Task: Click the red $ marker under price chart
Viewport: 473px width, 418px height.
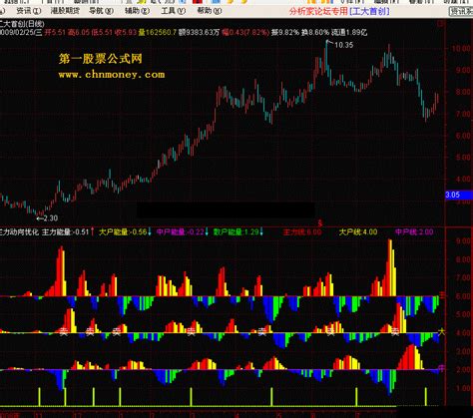Action: coord(320,222)
